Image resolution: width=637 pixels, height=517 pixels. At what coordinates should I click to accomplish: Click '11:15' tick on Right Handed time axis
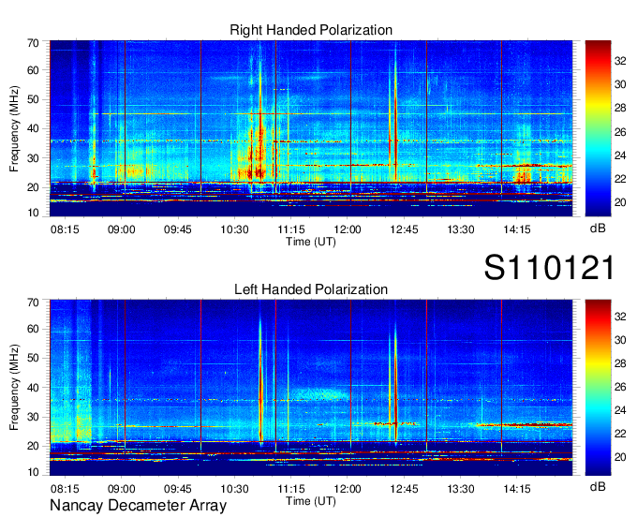click(x=291, y=229)
